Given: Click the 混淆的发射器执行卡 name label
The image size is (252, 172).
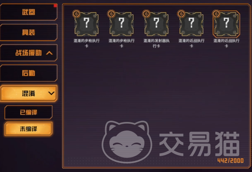Looking at the screenshot, I should [156, 43].
